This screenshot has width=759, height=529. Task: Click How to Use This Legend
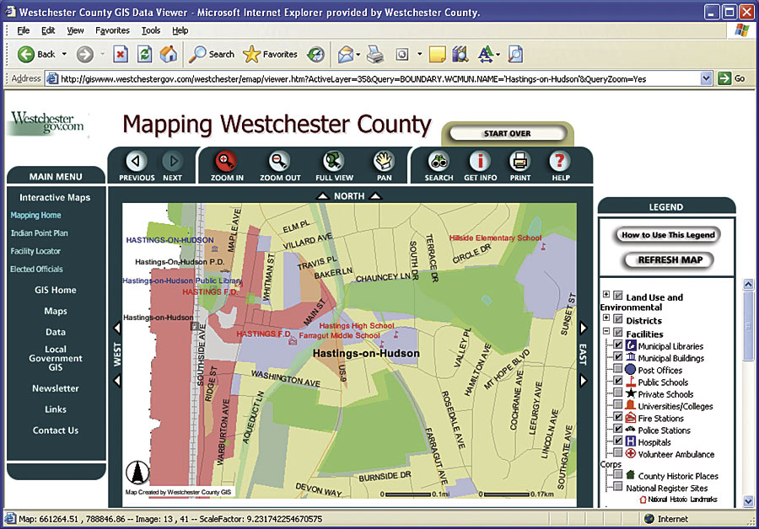click(668, 235)
